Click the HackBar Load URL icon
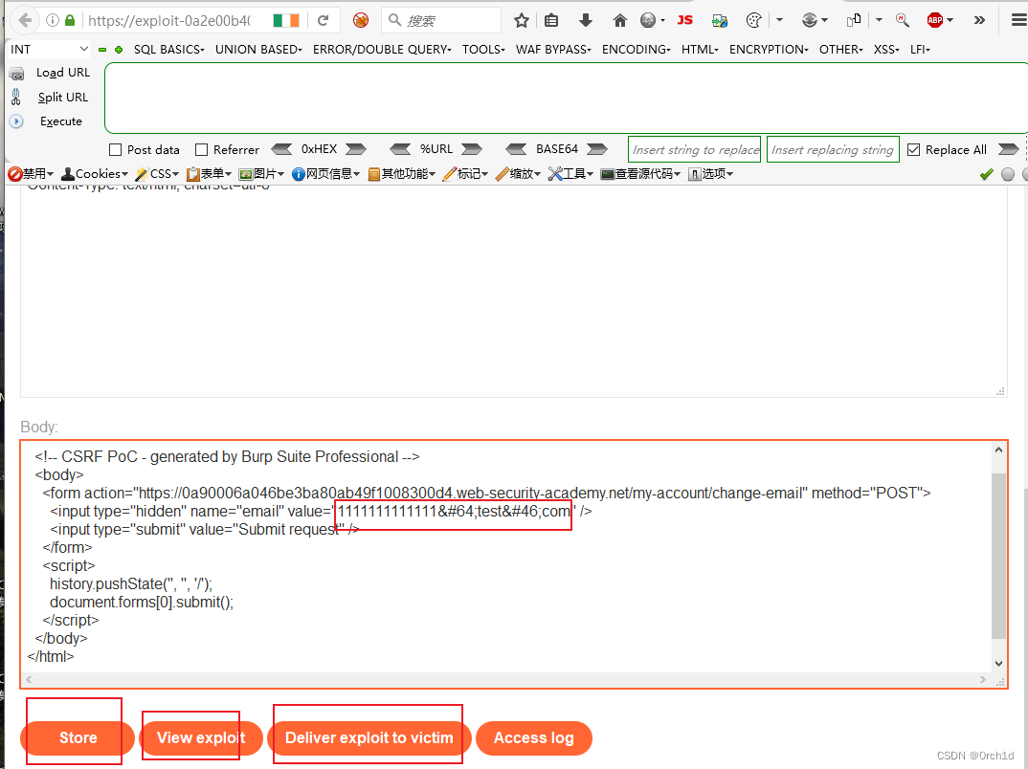The image size is (1028, 769). 17,74
